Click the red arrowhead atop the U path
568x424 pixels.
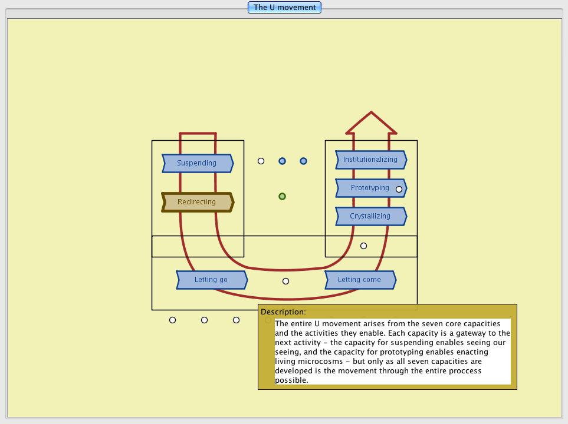click(371, 122)
